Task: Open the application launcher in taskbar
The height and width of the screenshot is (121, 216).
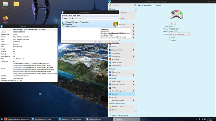Action: point(2,119)
